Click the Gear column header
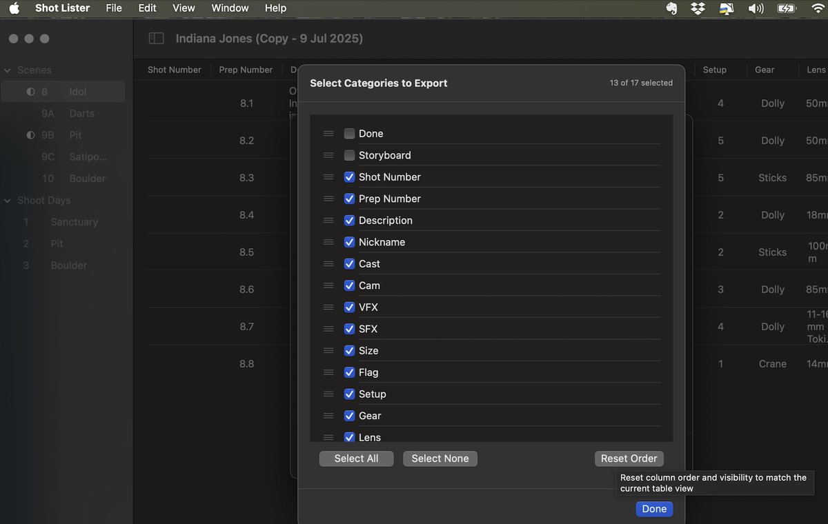This screenshot has width=828, height=524. click(x=765, y=70)
